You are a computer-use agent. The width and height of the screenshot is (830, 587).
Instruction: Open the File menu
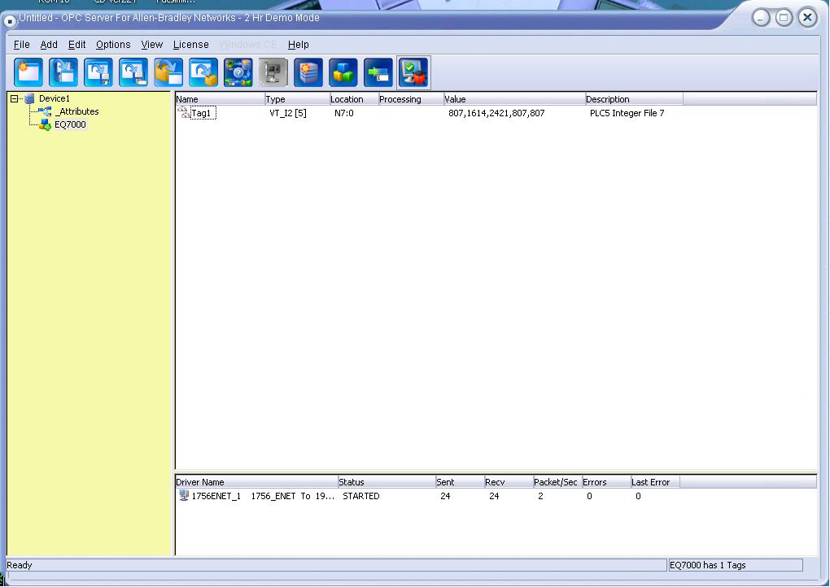pyautogui.click(x=22, y=45)
